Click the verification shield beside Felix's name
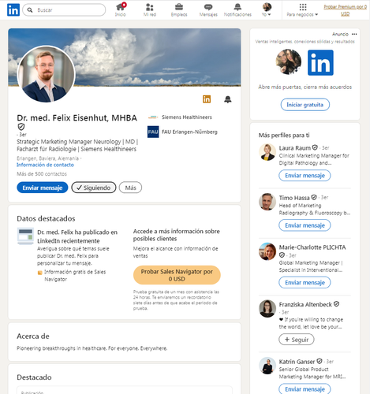Screen dimensions: 370x394 click(x=21, y=127)
